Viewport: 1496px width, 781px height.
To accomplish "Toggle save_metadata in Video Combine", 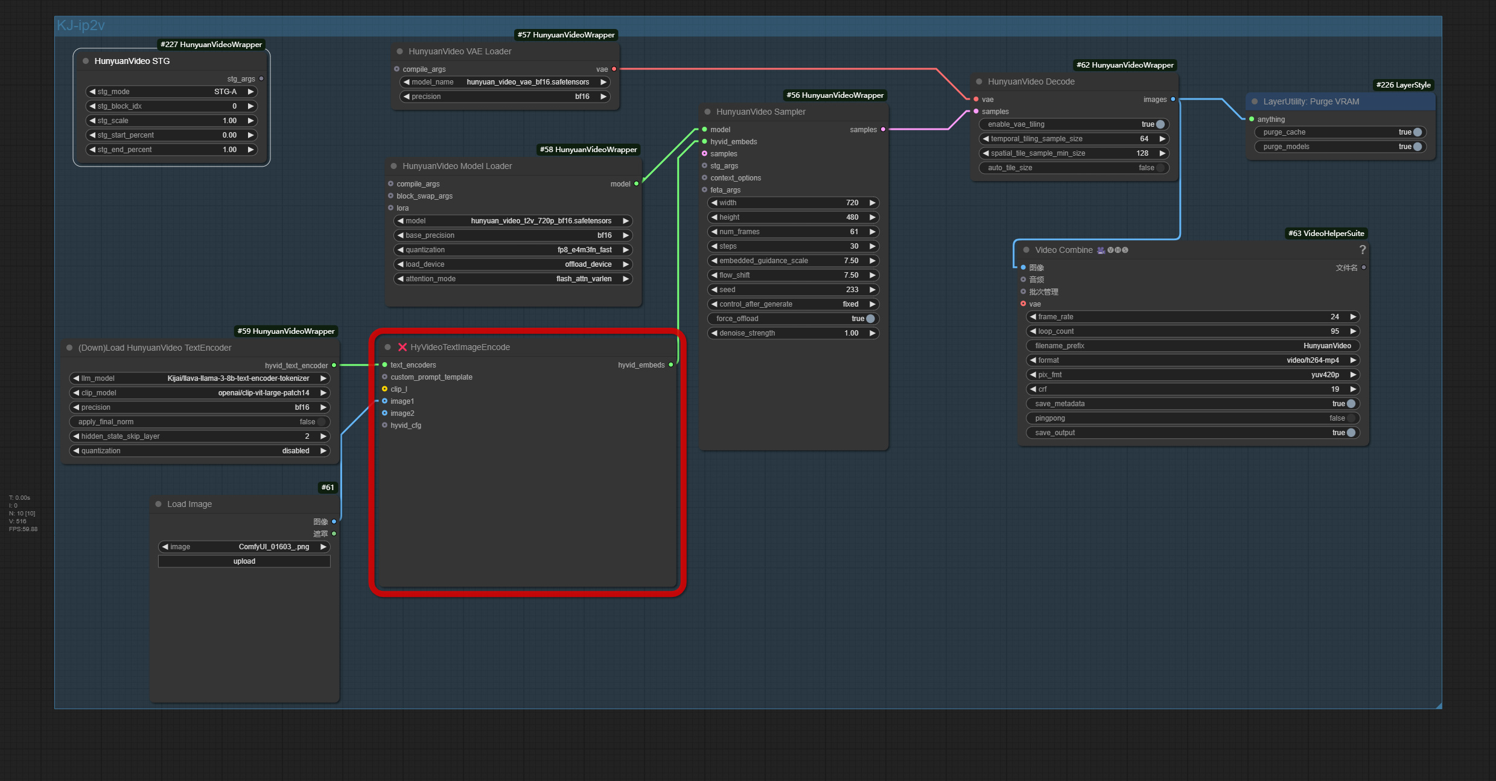I will point(1350,404).
